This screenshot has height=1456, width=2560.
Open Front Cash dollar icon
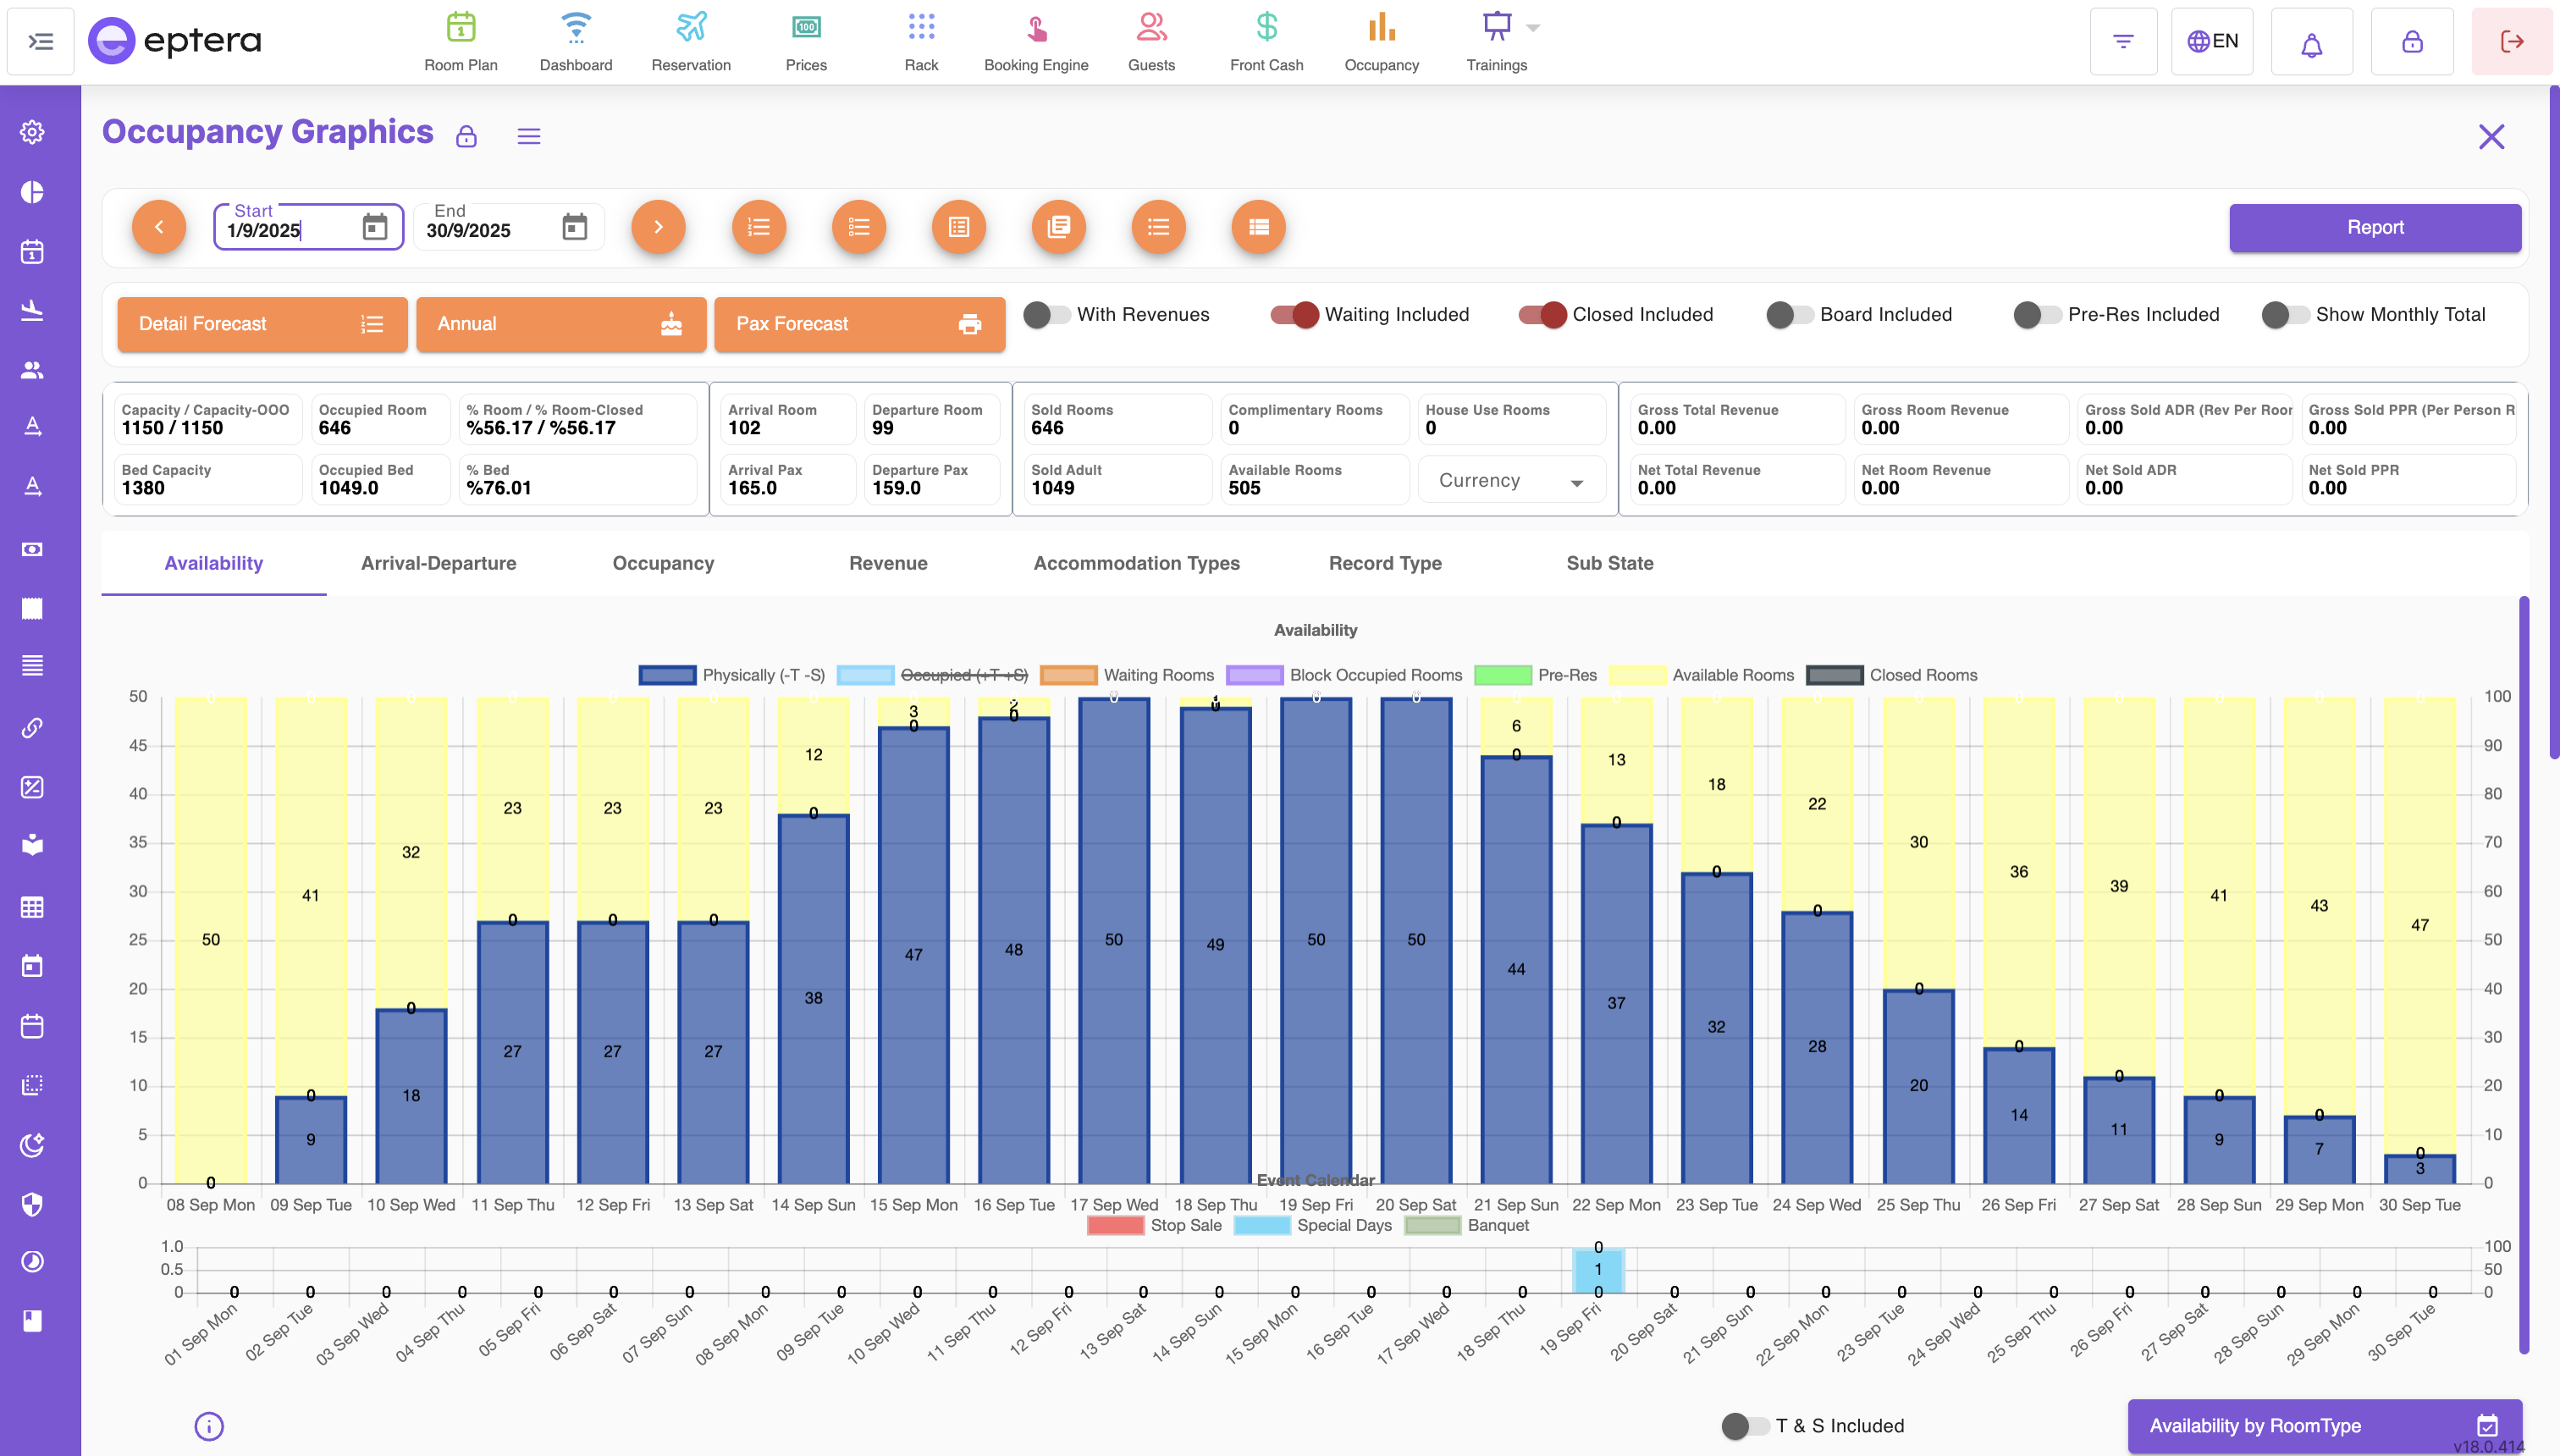coord(1267,27)
